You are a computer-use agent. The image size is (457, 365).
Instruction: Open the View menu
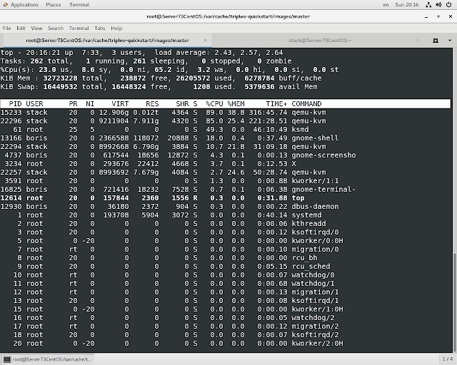[x=36, y=29]
